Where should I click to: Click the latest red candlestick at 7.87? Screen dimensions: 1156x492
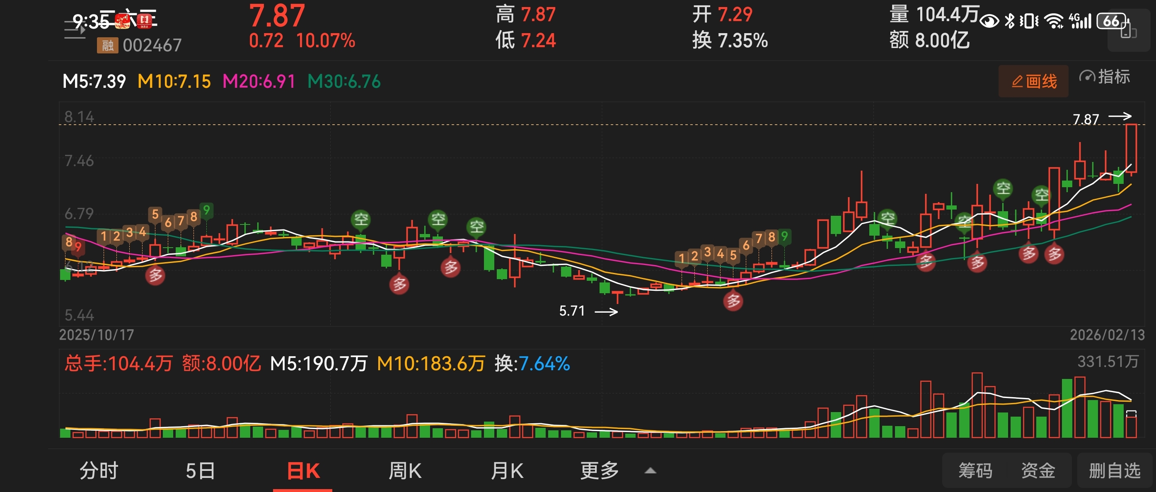[1131, 148]
